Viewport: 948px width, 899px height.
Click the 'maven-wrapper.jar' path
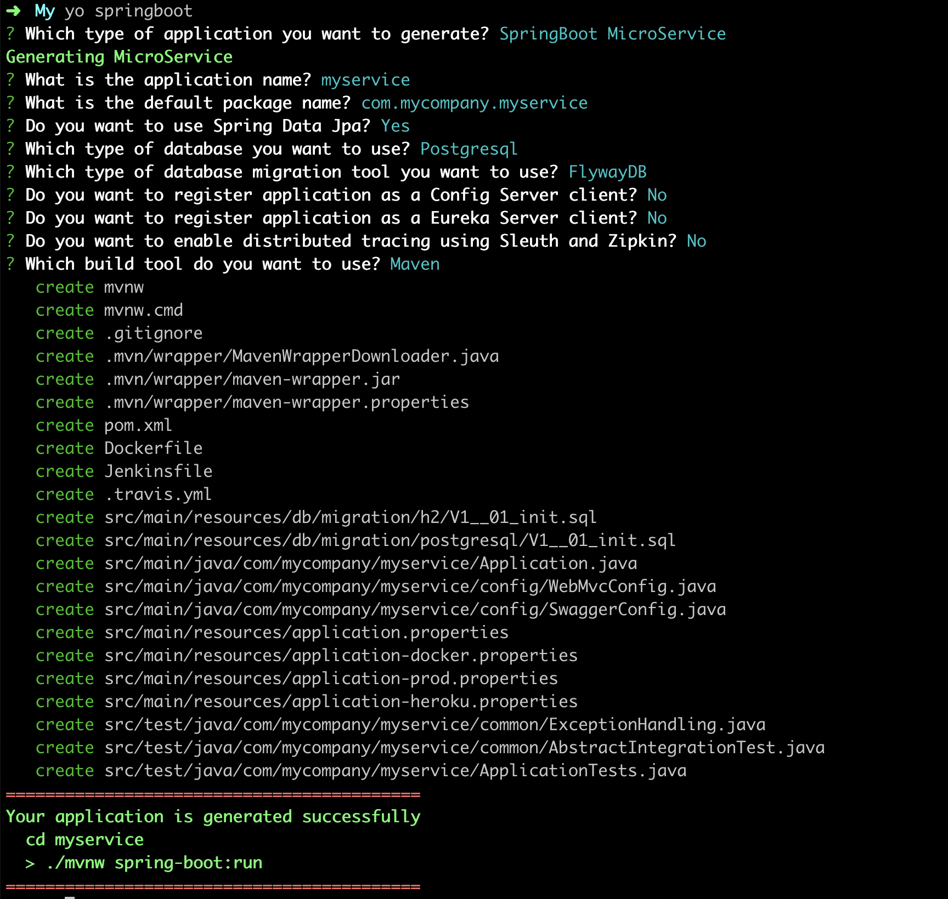[252, 379]
